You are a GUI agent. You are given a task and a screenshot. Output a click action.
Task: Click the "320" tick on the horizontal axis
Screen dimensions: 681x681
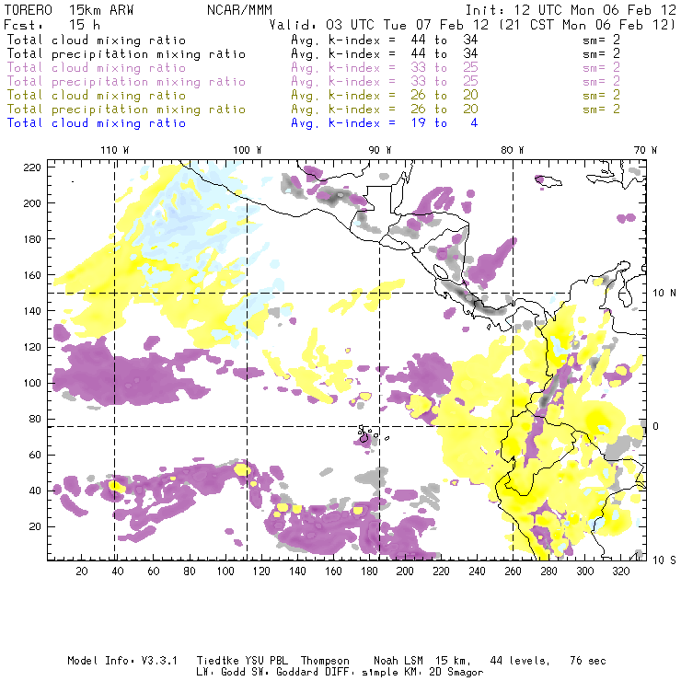pos(620,571)
